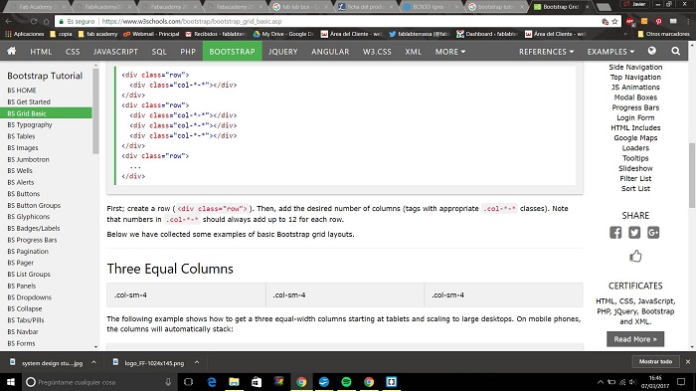This screenshot has width=696, height=391.
Task: Click volume icon in system tray
Action: [x=632, y=382]
